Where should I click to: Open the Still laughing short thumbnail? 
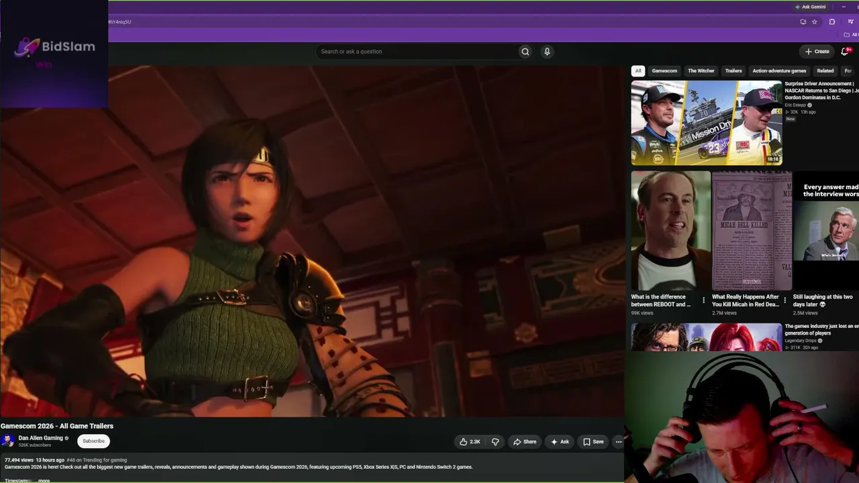pyautogui.click(x=826, y=230)
